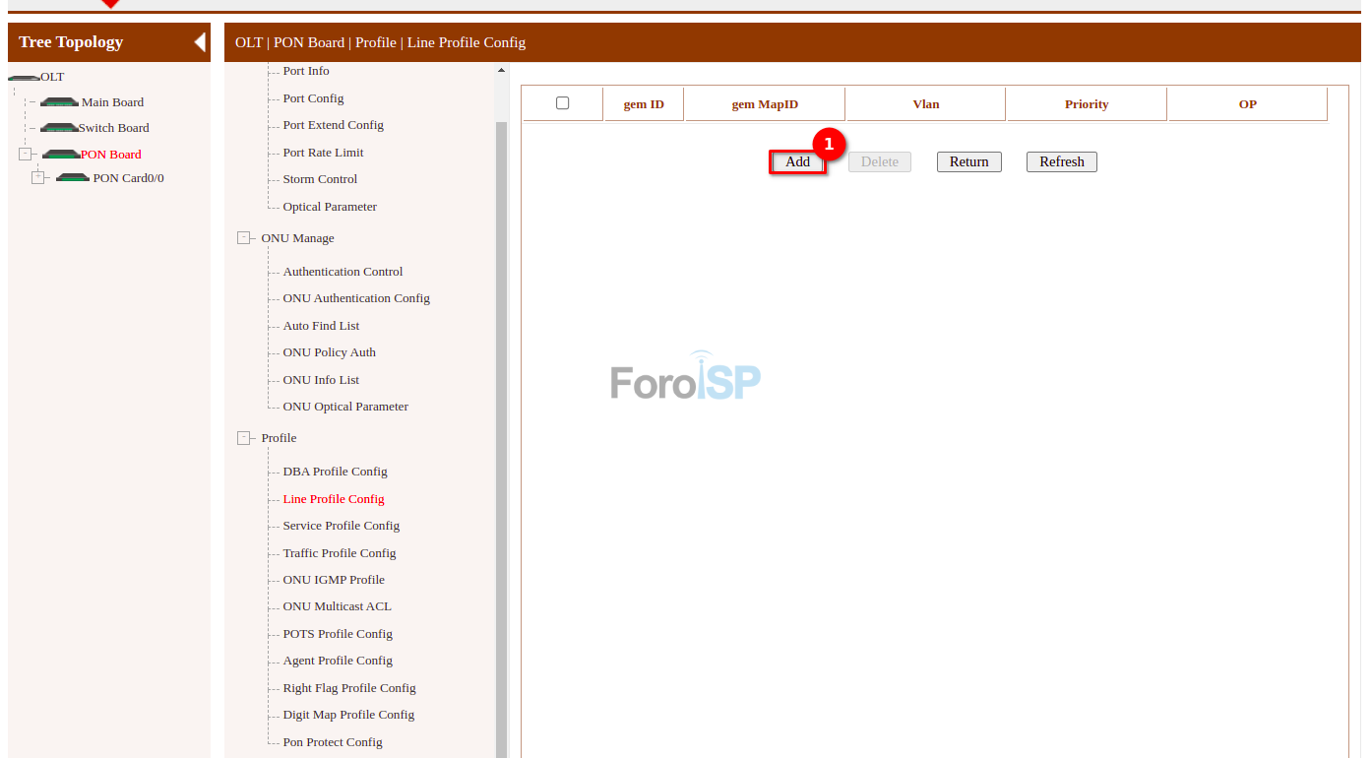Select ONU Info List menu item

tap(321, 380)
